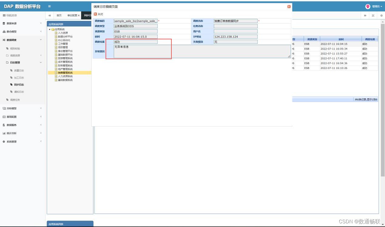The width and height of the screenshot is (385, 227).
Task: Open 通知日志 in the sidebar
Action: point(19,92)
